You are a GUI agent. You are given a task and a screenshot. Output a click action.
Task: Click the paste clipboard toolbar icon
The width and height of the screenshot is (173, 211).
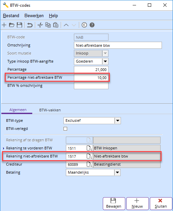[x=56, y=25]
